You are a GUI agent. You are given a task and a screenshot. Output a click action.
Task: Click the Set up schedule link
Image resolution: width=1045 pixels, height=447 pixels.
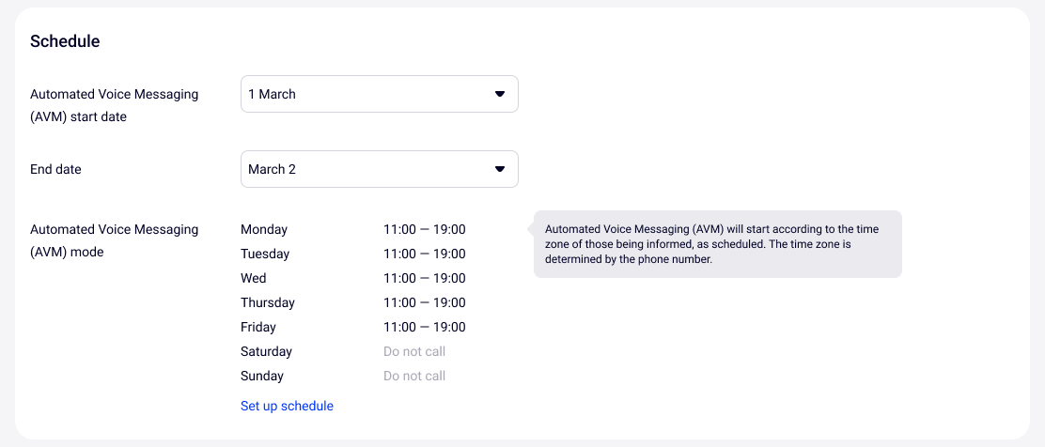tap(287, 406)
